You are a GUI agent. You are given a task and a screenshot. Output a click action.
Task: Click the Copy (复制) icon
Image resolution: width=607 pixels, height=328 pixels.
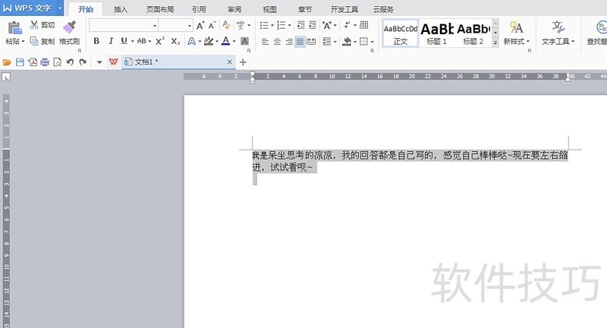[x=35, y=41]
